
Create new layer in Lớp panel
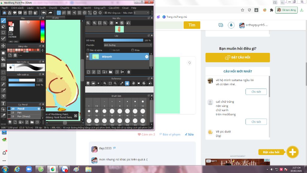[x=88, y=72]
